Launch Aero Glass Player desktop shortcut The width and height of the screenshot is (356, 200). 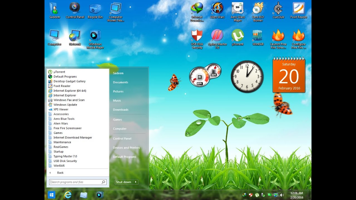[x=238, y=12]
